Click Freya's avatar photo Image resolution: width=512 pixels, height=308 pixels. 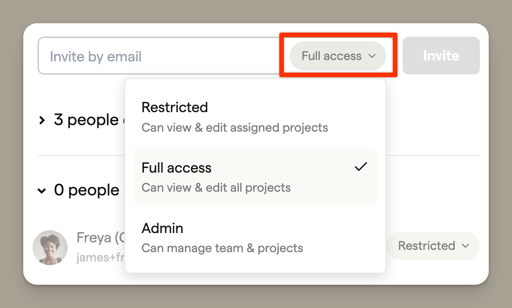(50, 248)
